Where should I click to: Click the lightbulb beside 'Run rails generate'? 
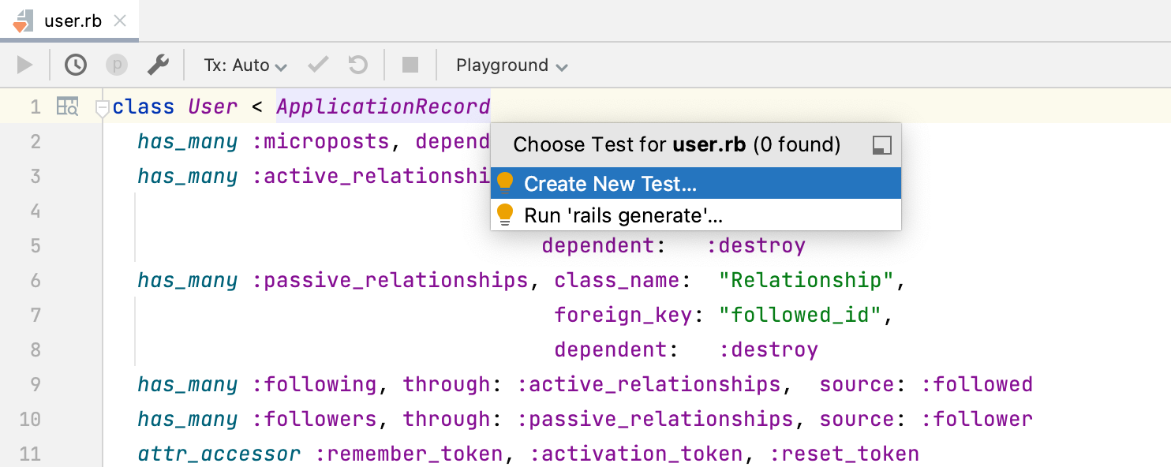[506, 214]
